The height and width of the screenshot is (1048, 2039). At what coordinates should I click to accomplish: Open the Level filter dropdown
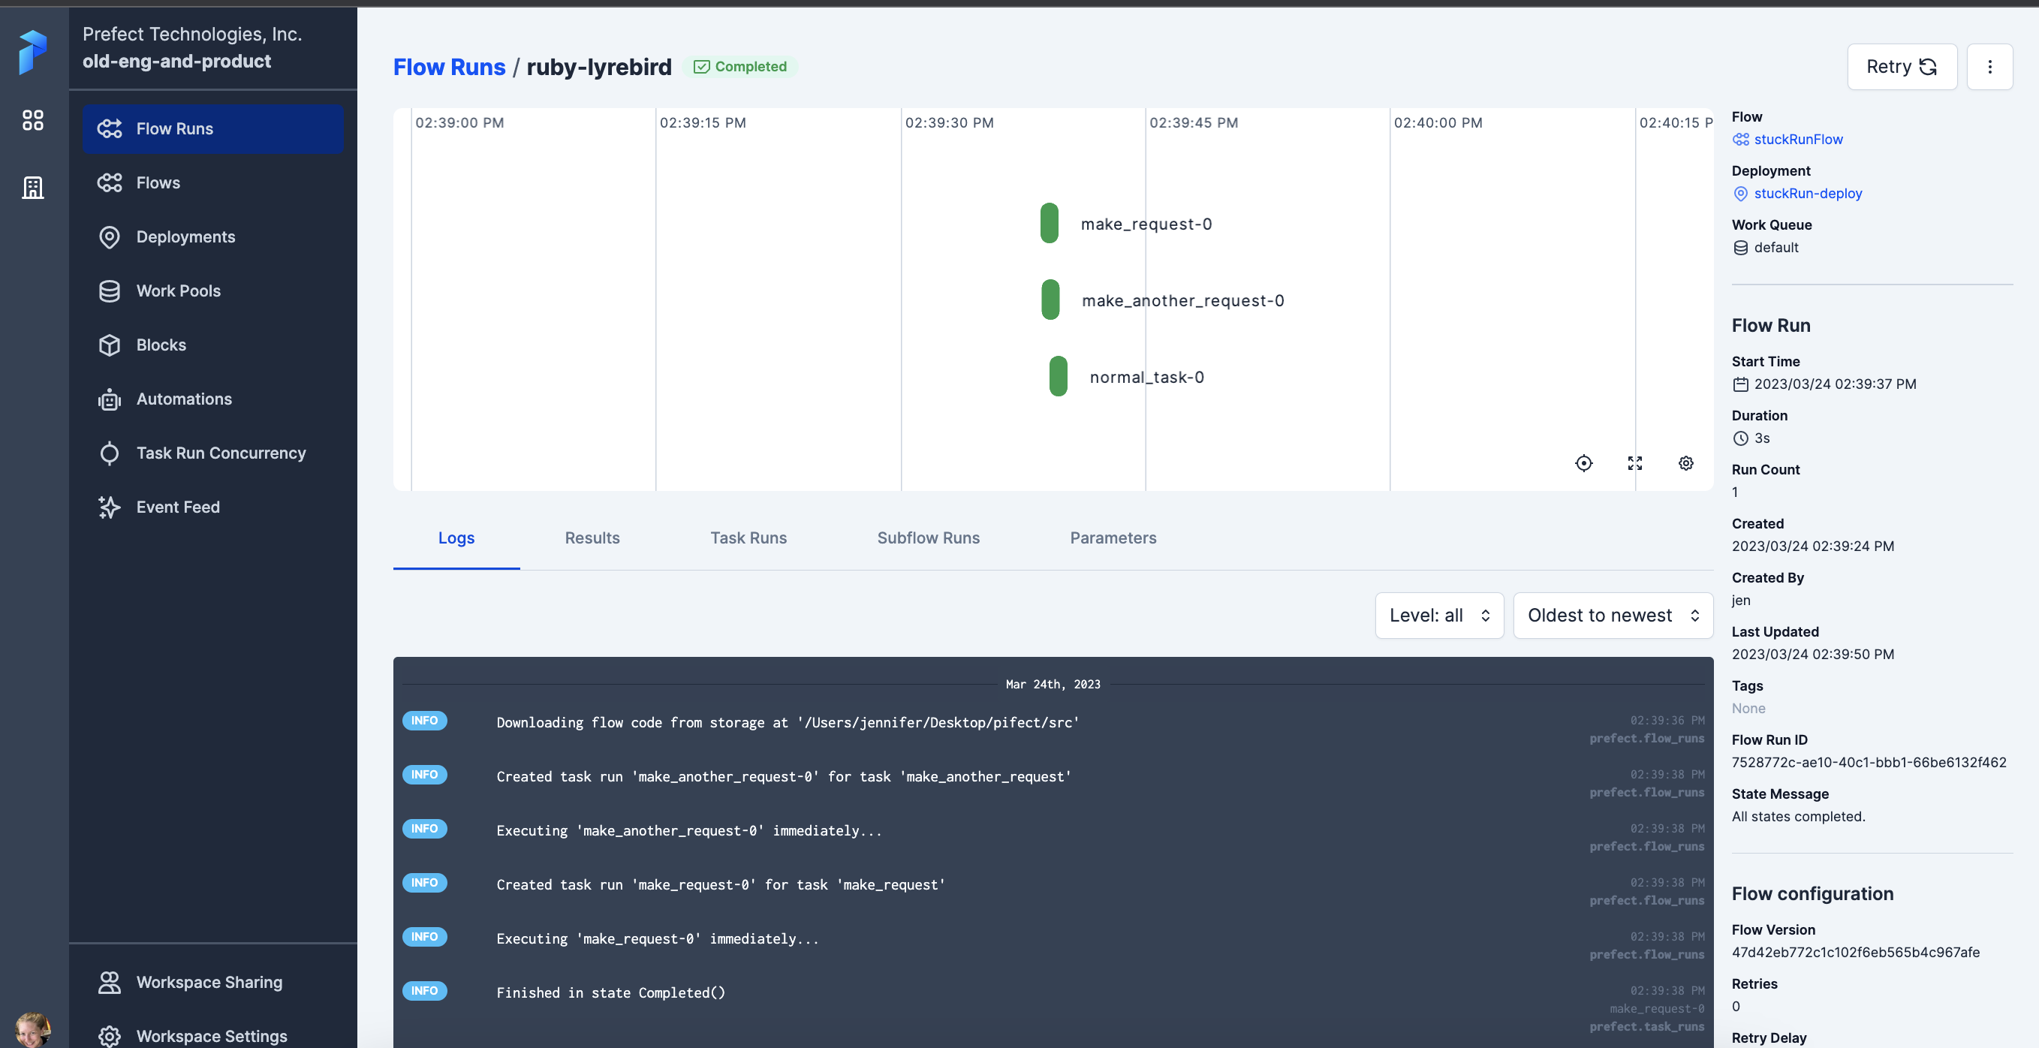[1438, 615]
